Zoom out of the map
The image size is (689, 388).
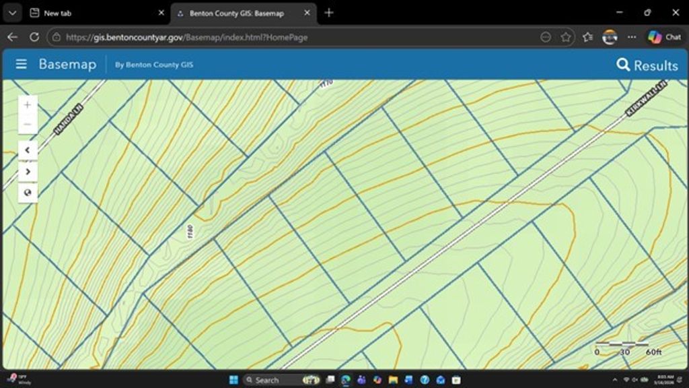(28, 124)
